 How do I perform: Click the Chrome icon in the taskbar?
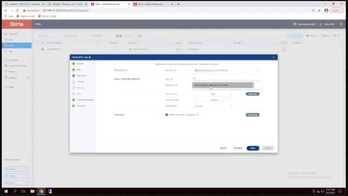pyautogui.click(x=41, y=191)
